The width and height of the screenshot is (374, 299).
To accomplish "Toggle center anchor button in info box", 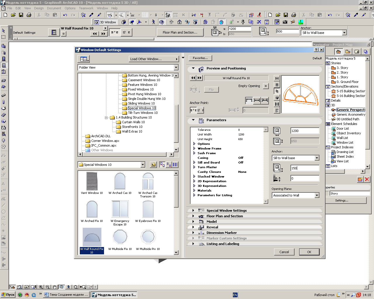I will tap(115, 32).
